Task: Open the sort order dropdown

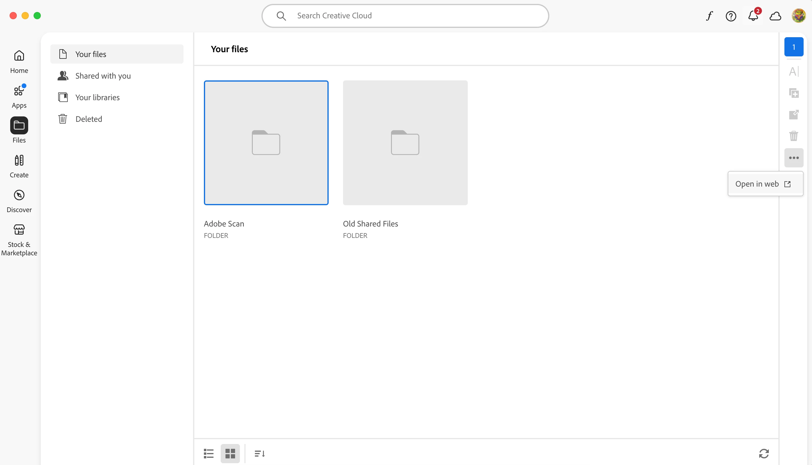Action: 259,453
